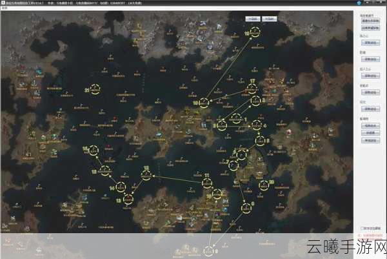Click the last button in the side panel

click(370, 141)
